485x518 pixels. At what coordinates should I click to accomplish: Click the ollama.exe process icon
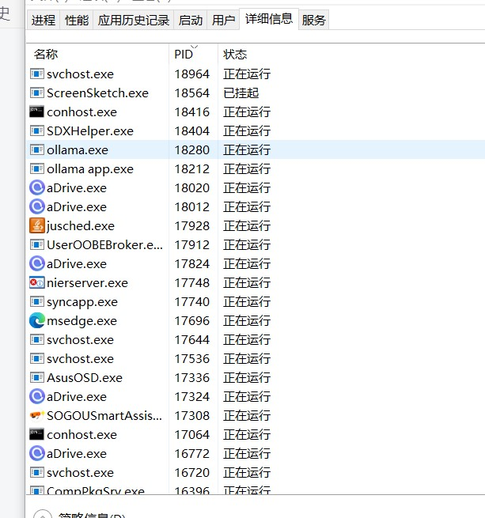[x=36, y=149]
